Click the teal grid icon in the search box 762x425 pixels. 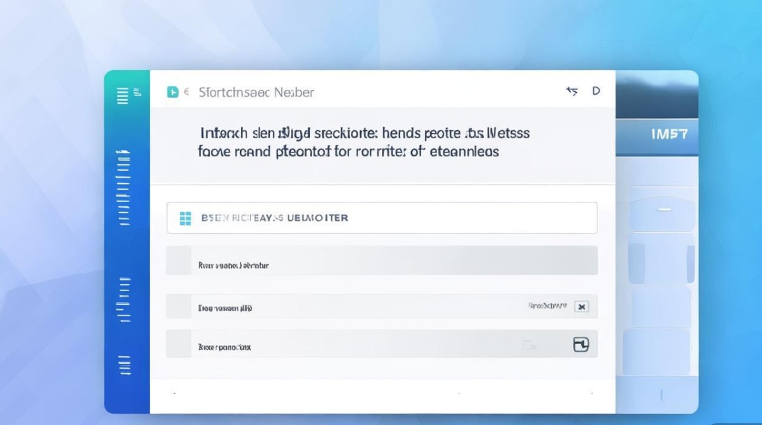coord(185,218)
